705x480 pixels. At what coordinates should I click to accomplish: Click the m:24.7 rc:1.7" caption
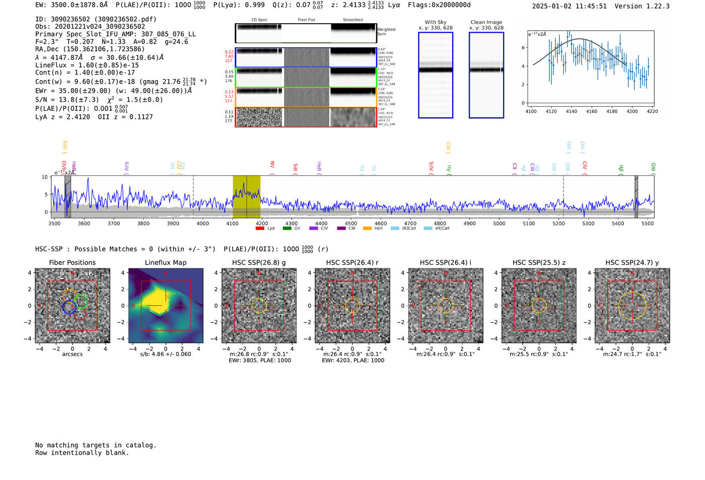[632, 354]
